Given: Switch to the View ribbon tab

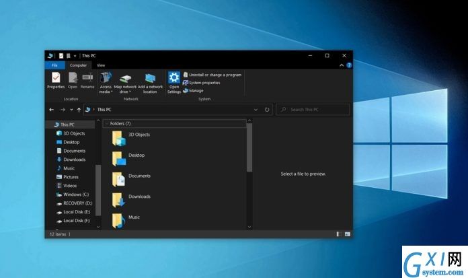Looking at the screenshot, I should 101,65.
